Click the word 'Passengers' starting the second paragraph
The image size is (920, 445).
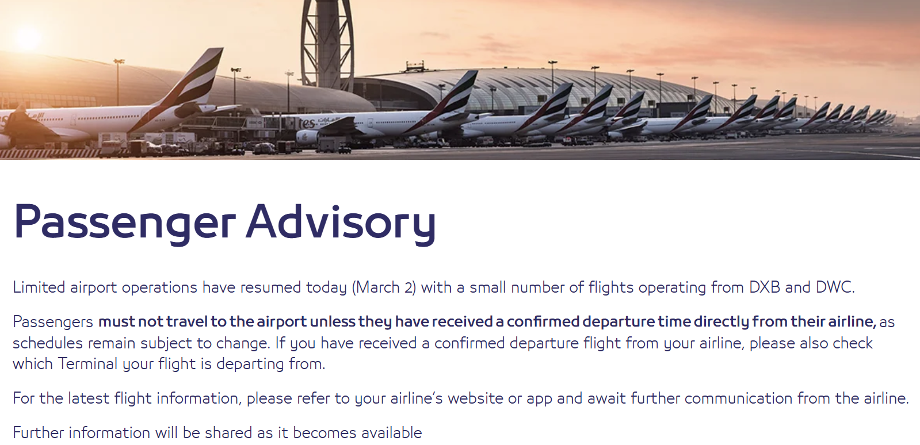click(x=53, y=321)
